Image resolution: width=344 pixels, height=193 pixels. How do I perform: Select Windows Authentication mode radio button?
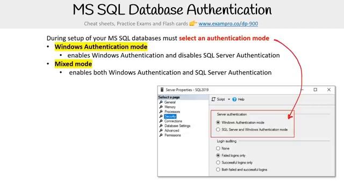[x=218, y=123]
